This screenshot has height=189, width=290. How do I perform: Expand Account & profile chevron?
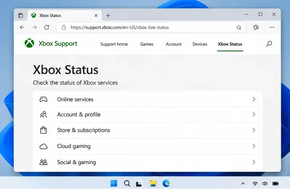pyautogui.click(x=254, y=114)
